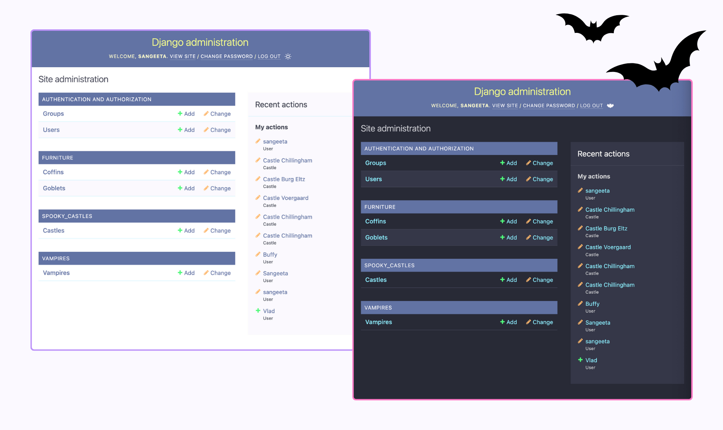The image size is (723, 430).
Task: Click the green plus icon beside Groups
Action: pos(180,114)
